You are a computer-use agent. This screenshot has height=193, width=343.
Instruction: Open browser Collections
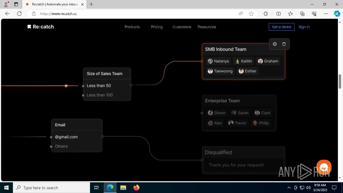[302, 14]
